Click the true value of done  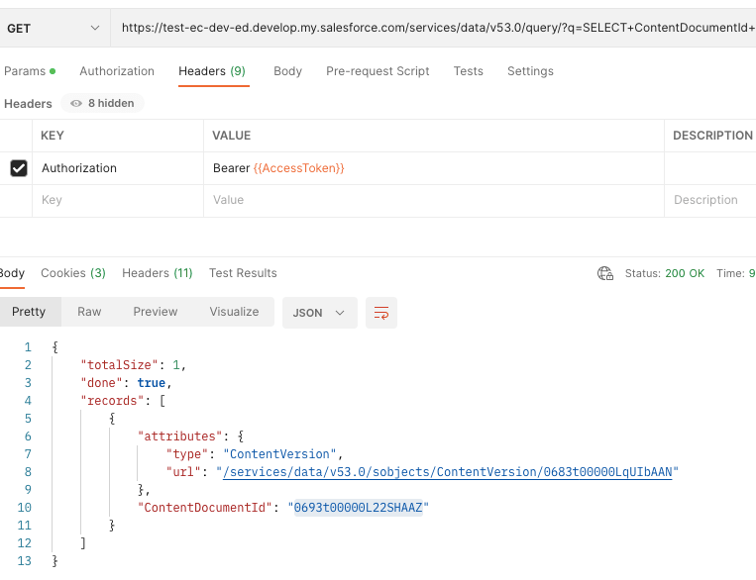click(x=152, y=383)
